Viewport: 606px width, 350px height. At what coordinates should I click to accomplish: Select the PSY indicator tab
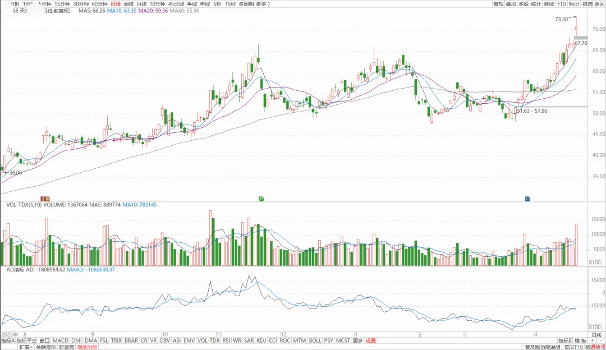(x=328, y=340)
